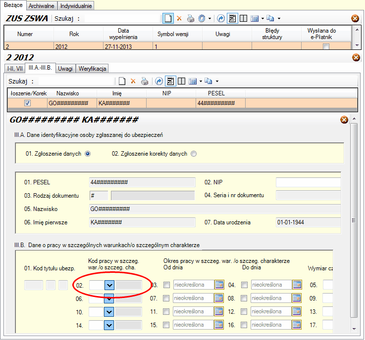The image size is (365, 340).
Task: Switch to the Bieżące tab
Action: tap(13, 5)
